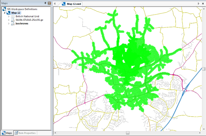Click the horizontal scrollbar thumb under map
Viewport: 206px width, 136px height.
point(127,133)
